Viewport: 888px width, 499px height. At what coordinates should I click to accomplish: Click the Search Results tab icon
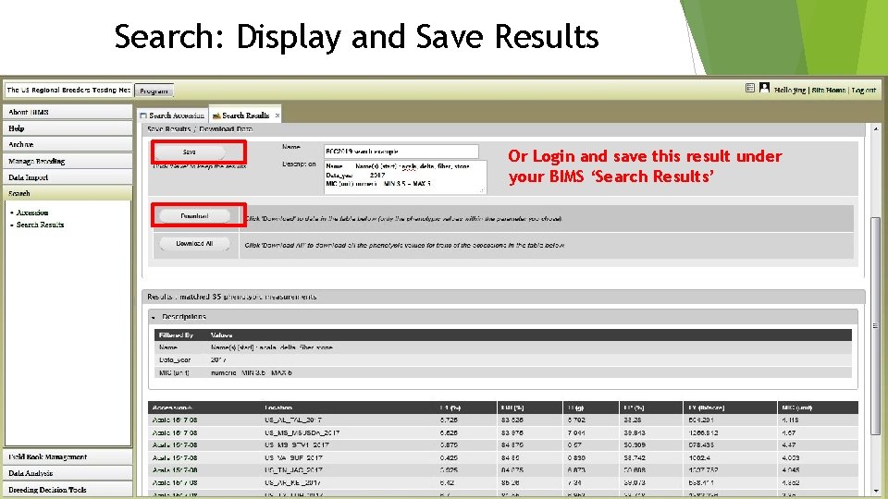click(x=216, y=116)
